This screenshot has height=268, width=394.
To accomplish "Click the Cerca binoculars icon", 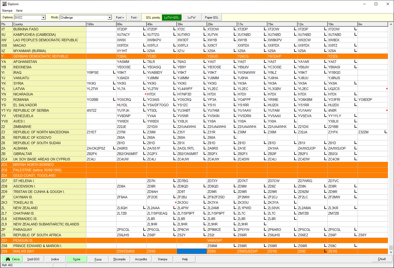I will (8, 259).
